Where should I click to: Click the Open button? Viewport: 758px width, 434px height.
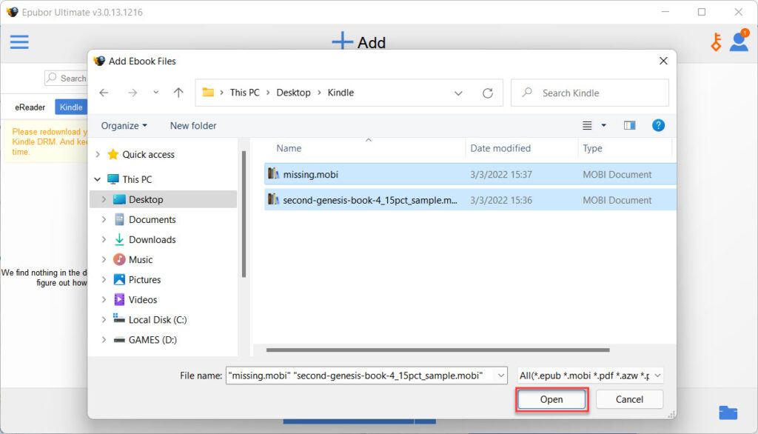coord(551,400)
